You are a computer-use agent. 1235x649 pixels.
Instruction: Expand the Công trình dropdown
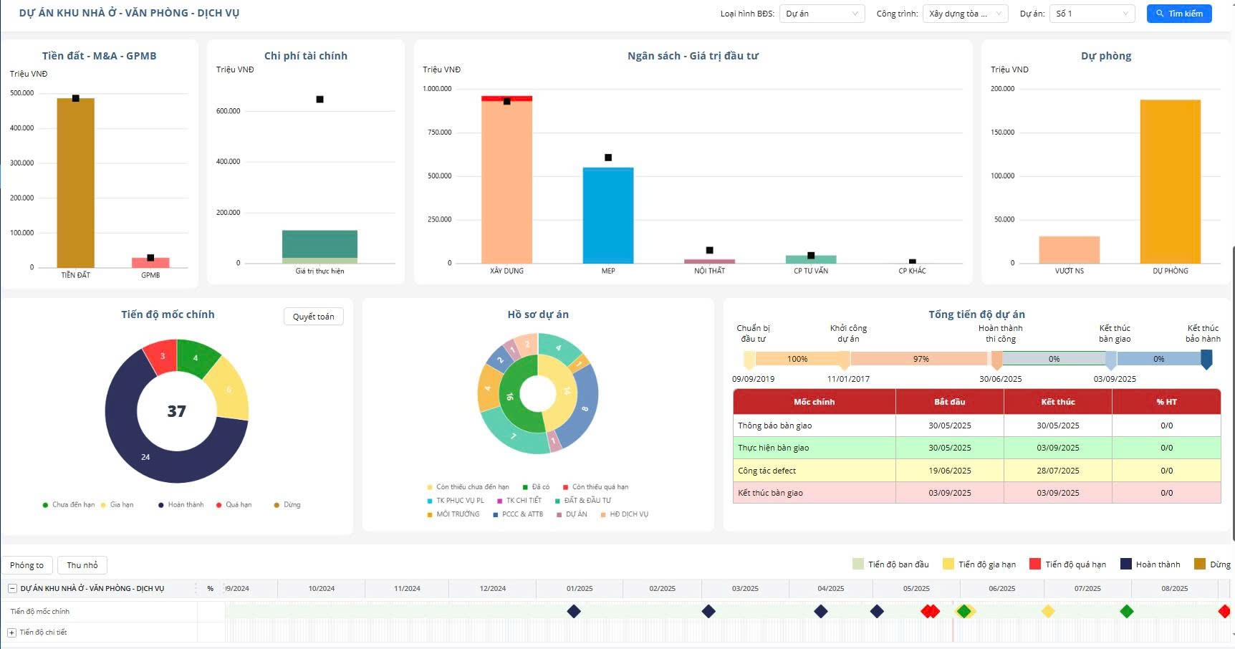click(x=964, y=14)
